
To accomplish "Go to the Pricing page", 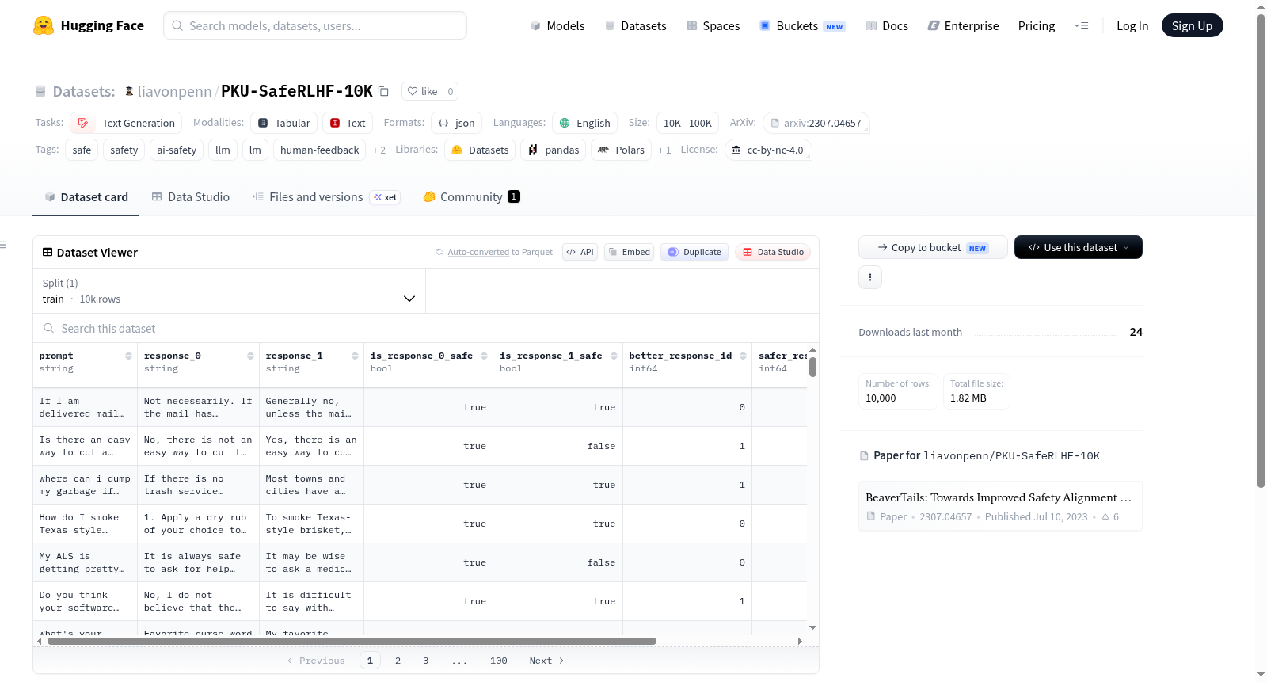I will coord(1037,25).
